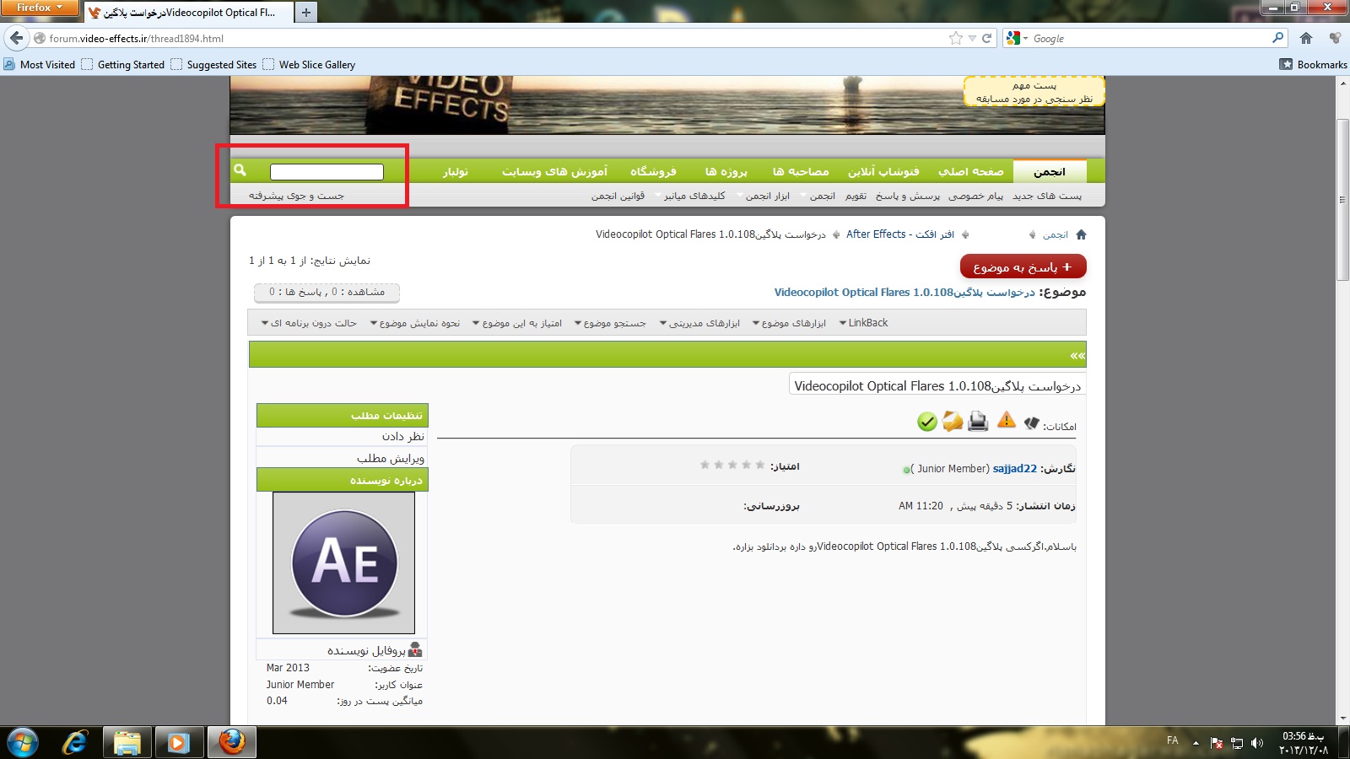Open the جست و جوی پیشرفته advanced search link
Screen dimensions: 1350x759
pos(296,196)
